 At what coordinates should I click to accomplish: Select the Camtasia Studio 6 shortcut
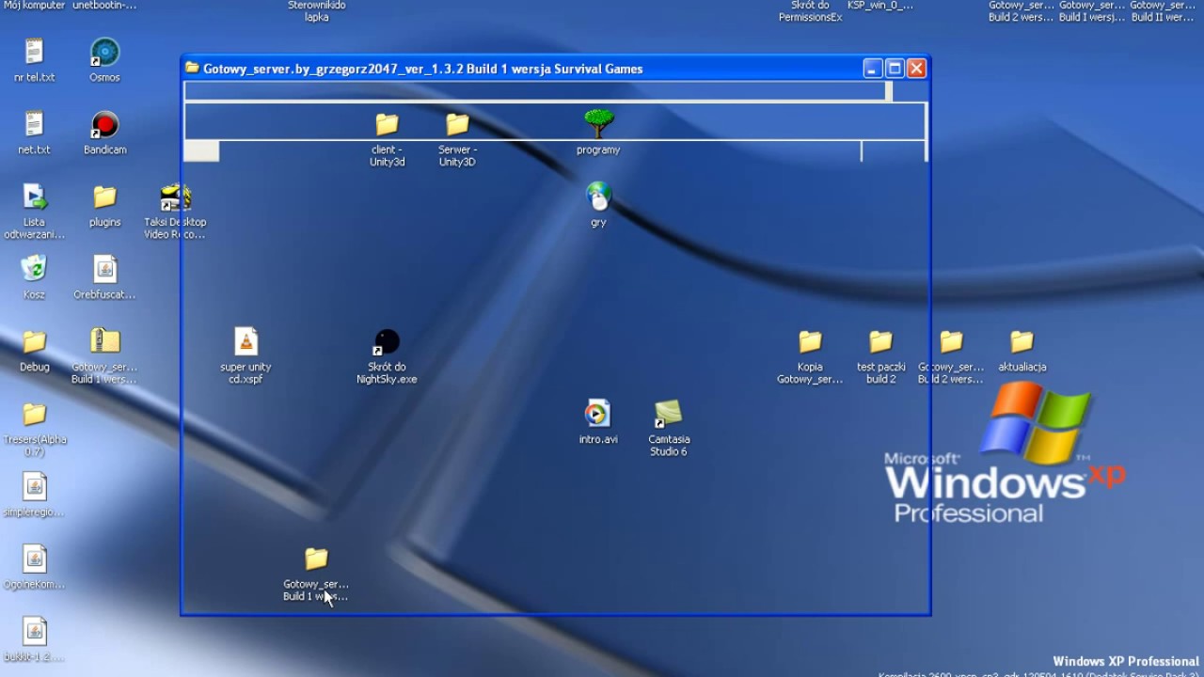(x=669, y=415)
